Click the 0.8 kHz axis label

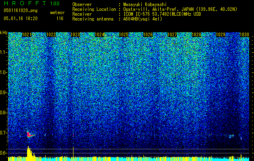tap(3, 113)
